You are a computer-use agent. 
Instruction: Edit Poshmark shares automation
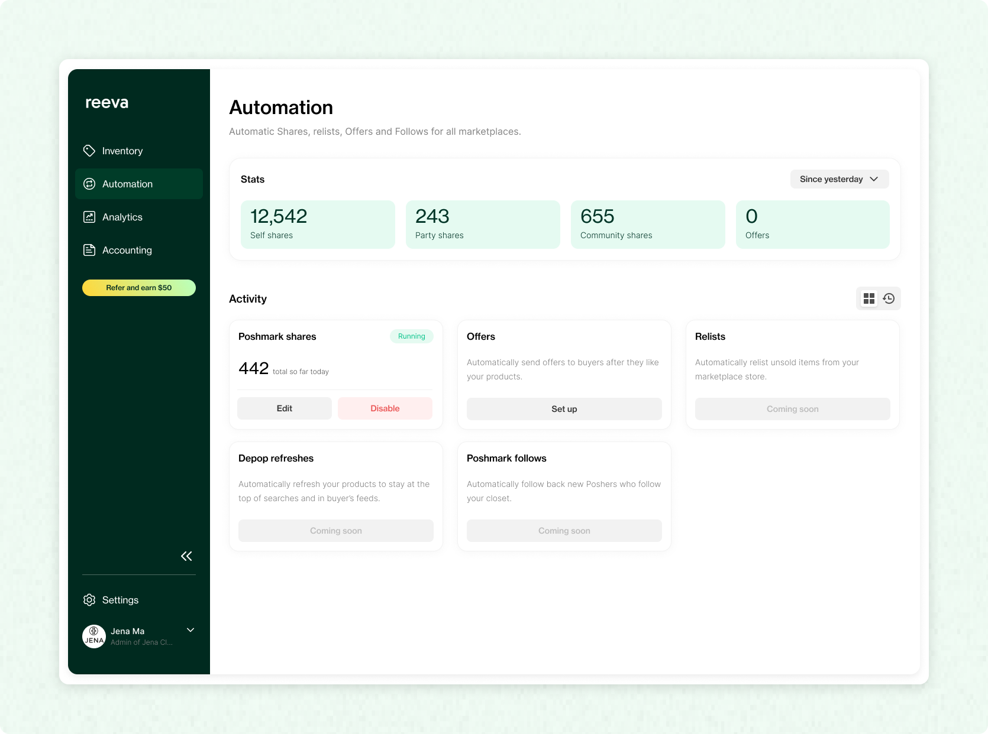click(285, 408)
